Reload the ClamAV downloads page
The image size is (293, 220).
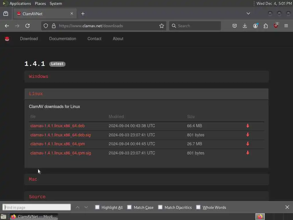click(x=27, y=26)
